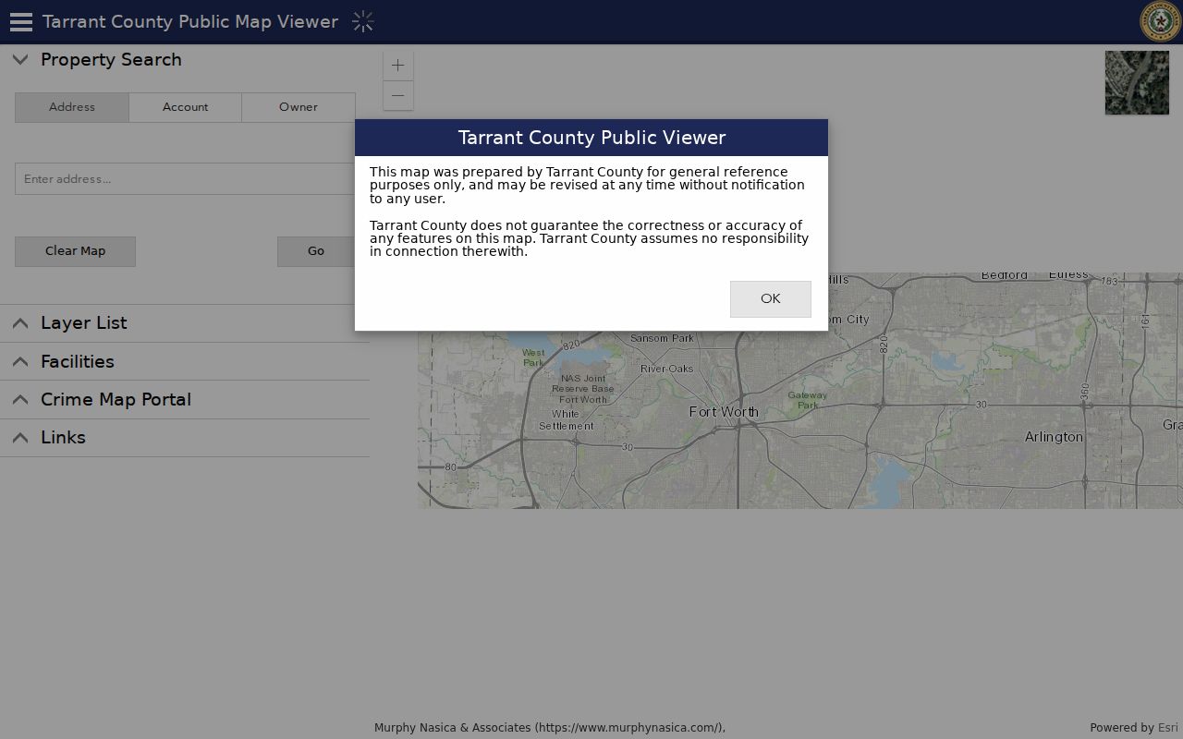Click the Clear Map button
Viewport: 1183px width, 739px height.
coord(75,251)
